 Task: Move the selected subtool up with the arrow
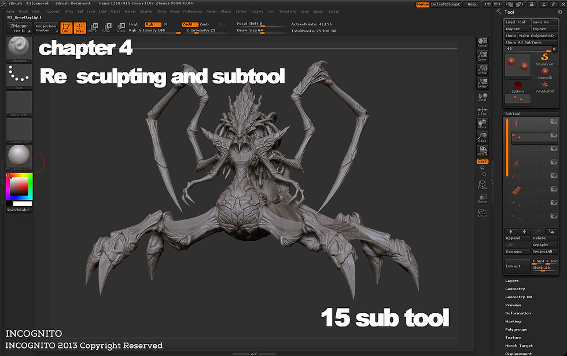511,231
